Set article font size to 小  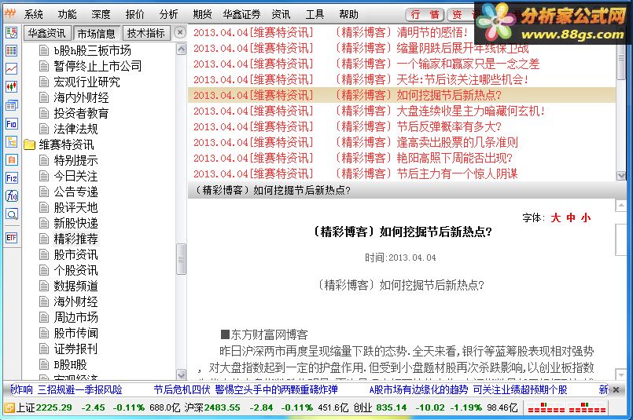(586, 218)
